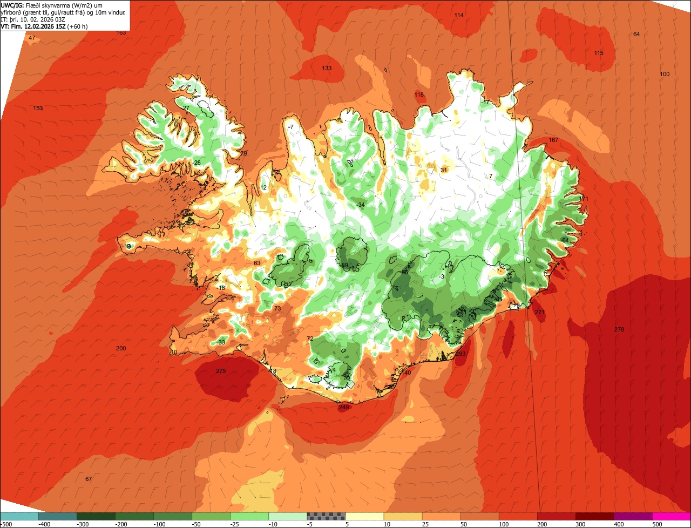Click the map value 67 at the lower left

(89, 479)
